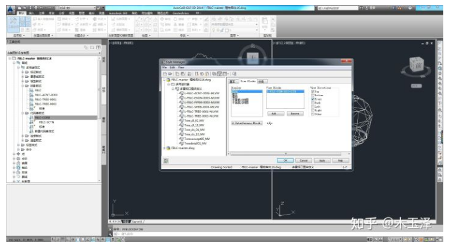This screenshot has height=245, width=449.
Task: Expand the FBLC-master.dwg node at tree bottom
Action: (x=165, y=148)
